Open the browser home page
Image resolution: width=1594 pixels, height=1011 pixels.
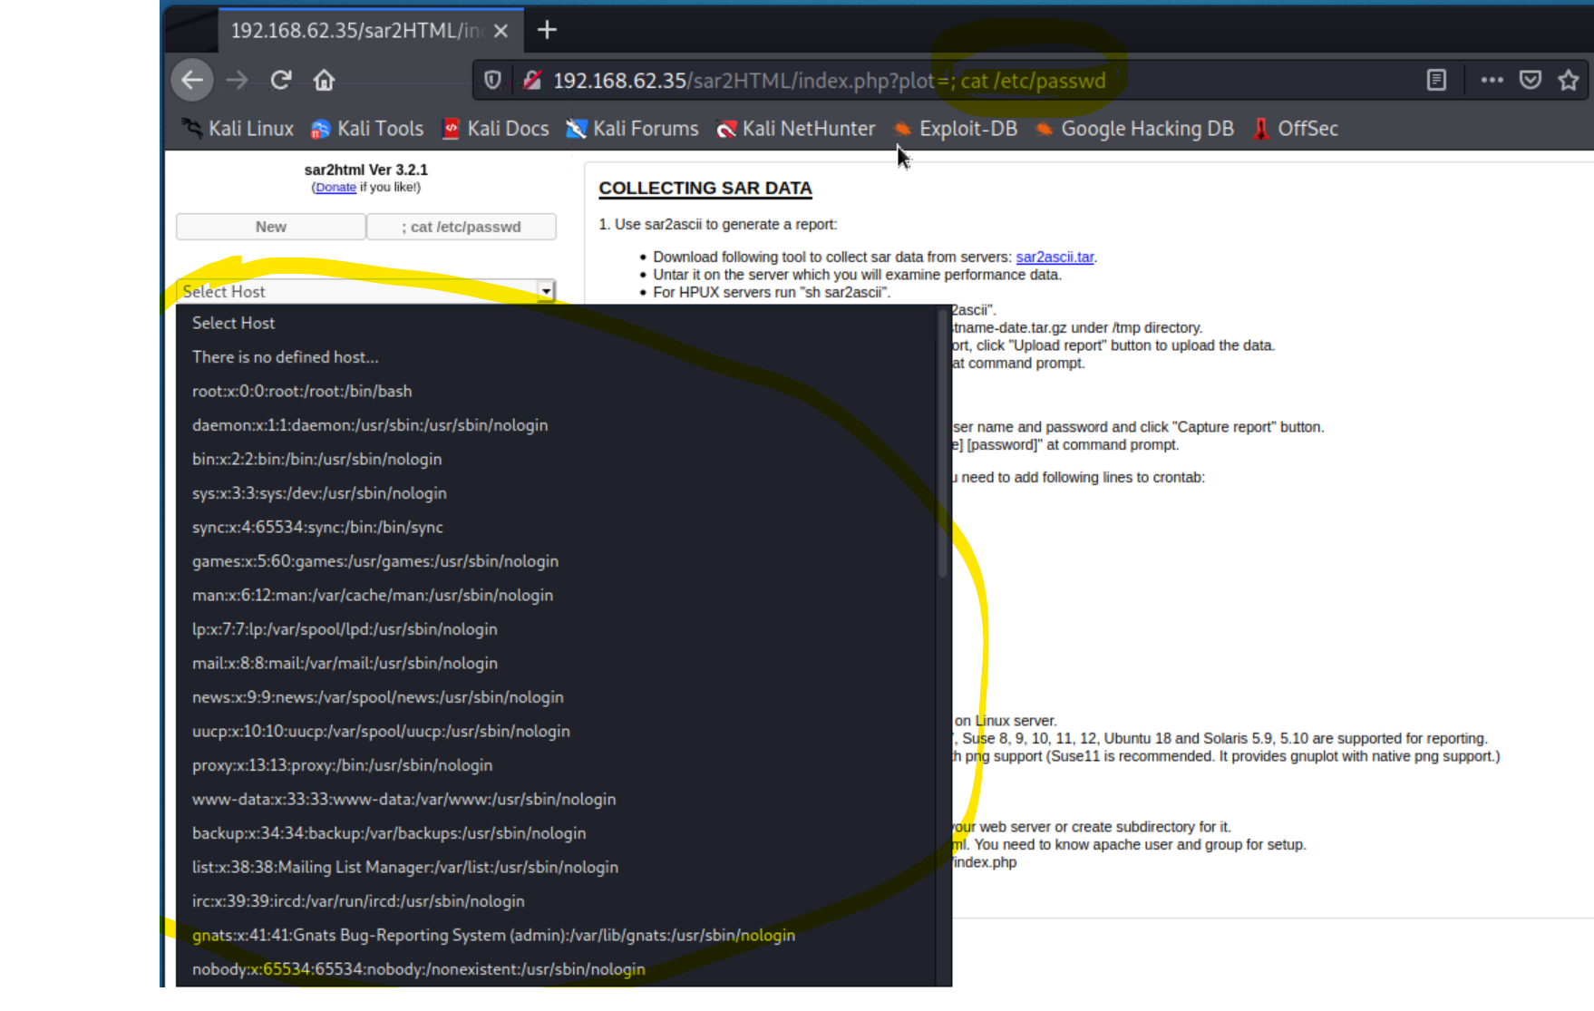pos(324,80)
